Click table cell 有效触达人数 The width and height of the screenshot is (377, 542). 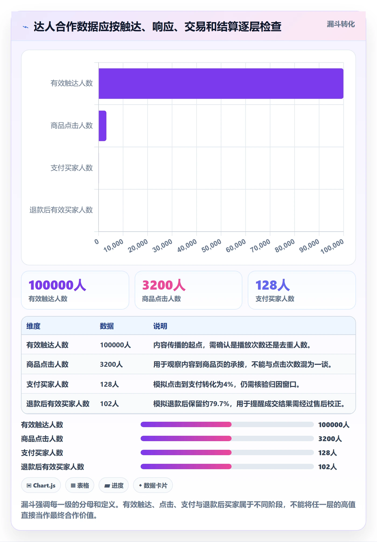pyautogui.click(x=47, y=345)
